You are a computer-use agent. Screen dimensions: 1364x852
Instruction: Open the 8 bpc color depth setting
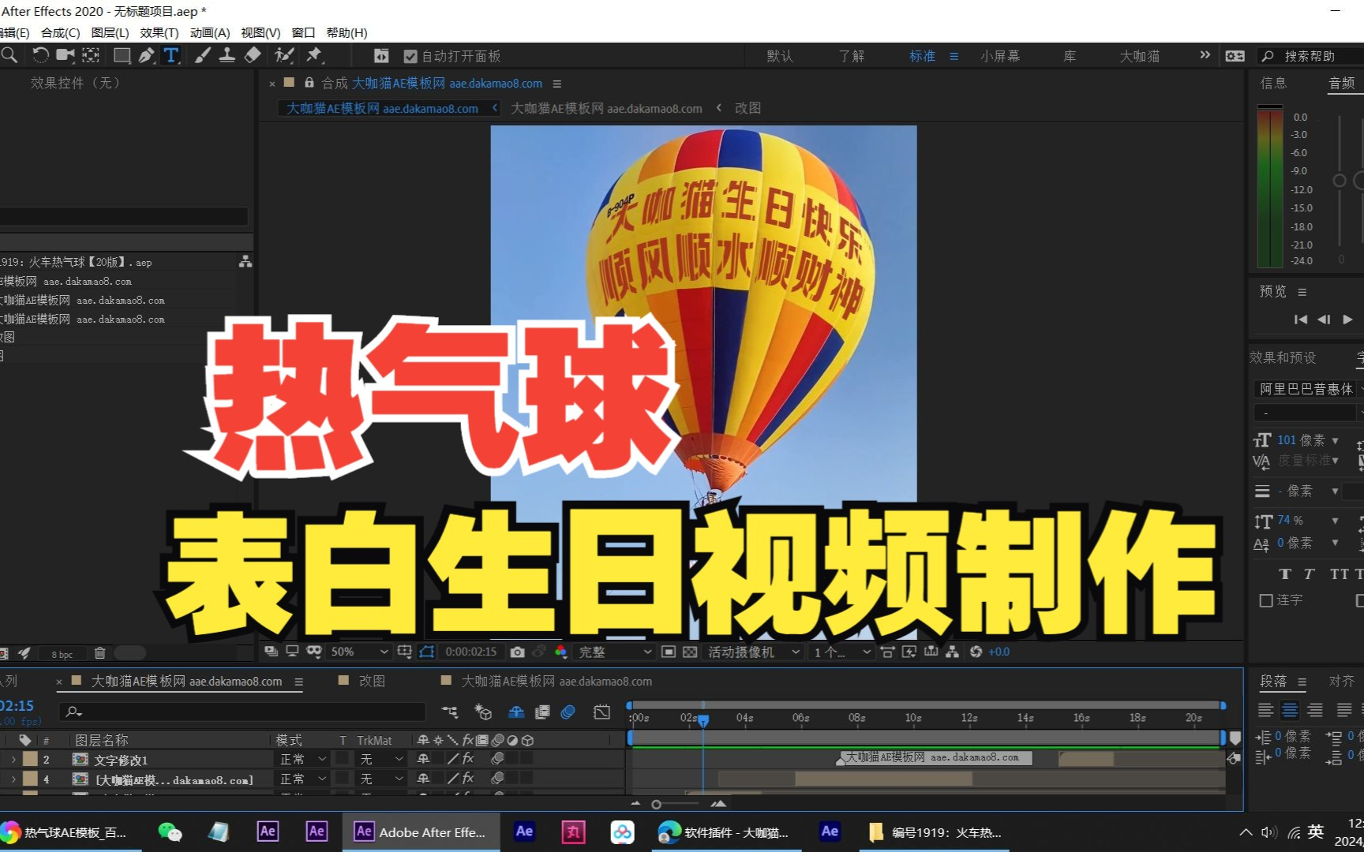pos(62,654)
